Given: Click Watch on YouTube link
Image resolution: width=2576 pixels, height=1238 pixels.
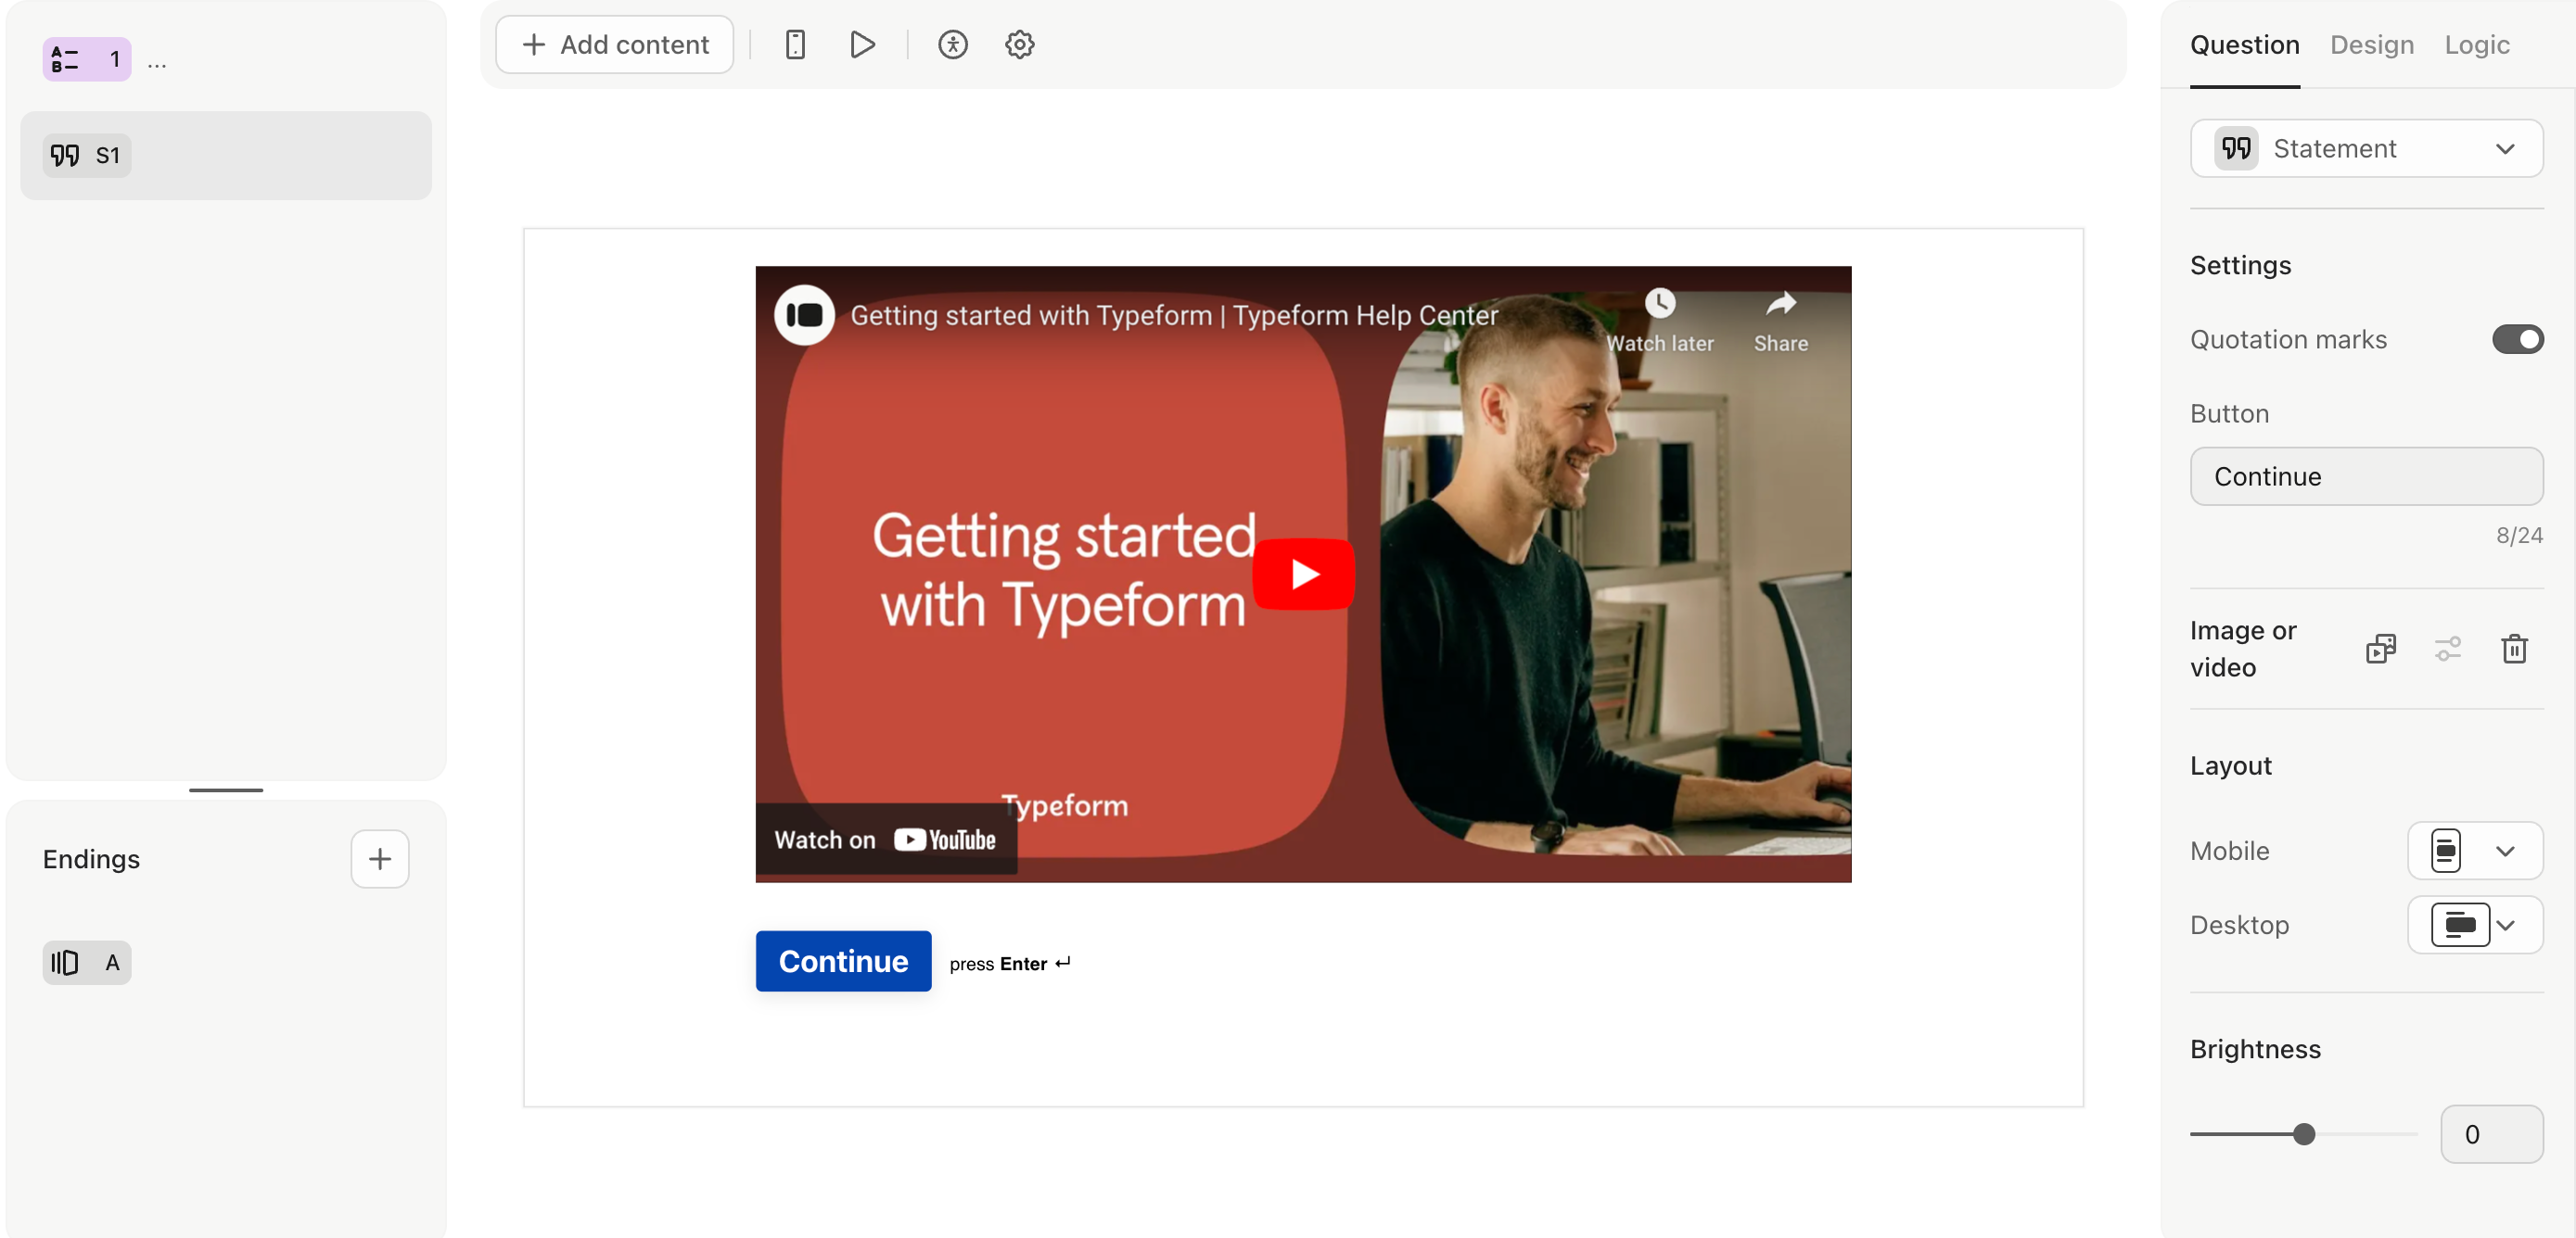Looking at the screenshot, I should point(885,840).
